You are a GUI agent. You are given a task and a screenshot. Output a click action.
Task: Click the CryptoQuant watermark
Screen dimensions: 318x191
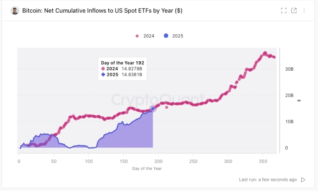click(x=158, y=99)
